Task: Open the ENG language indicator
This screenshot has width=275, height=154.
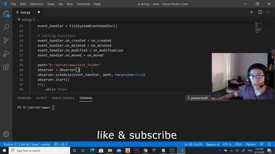Action: (250, 150)
